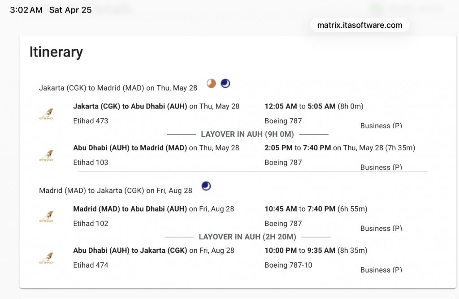Click the Boeing 787-10 aircraft text
The width and height of the screenshot is (459, 299).
(288, 265)
